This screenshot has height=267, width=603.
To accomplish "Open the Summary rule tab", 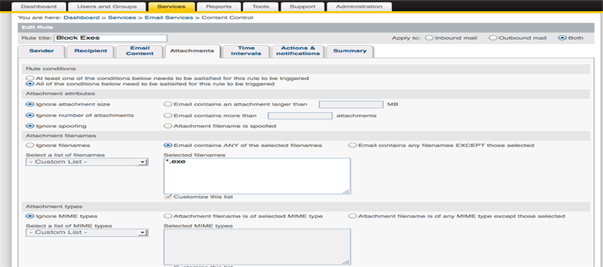I will point(350,51).
